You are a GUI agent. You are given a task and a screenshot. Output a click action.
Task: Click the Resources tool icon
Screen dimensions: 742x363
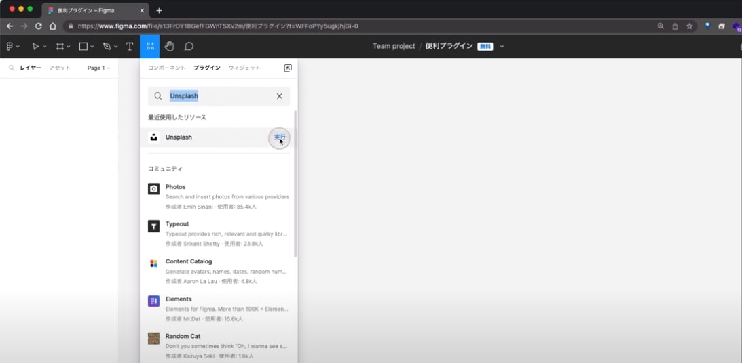click(x=150, y=46)
